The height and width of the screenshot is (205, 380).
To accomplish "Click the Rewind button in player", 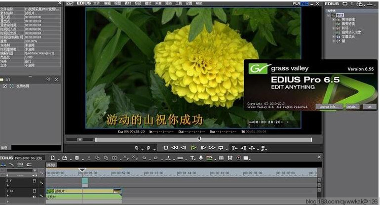I will [174, 148].
